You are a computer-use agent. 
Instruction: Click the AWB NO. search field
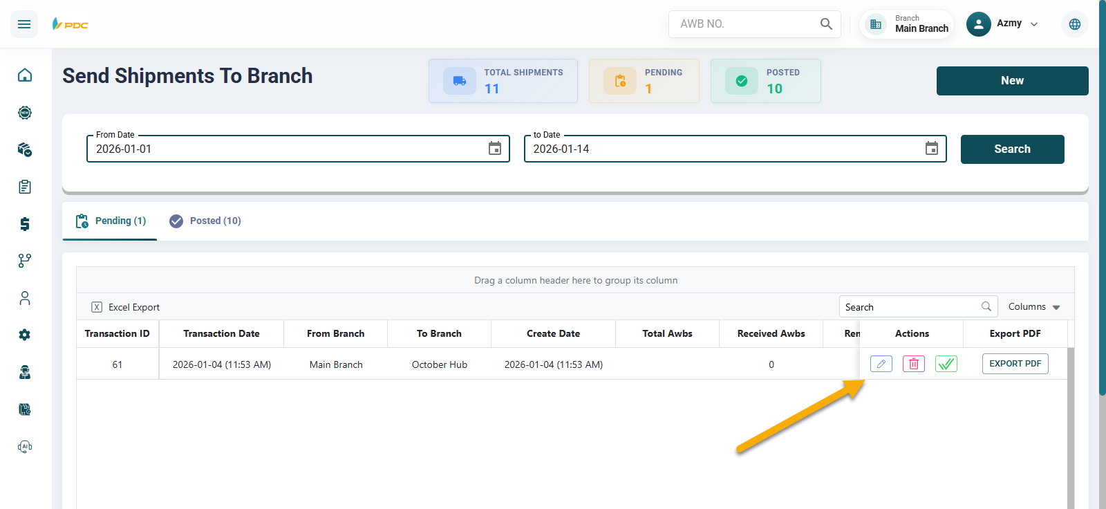(x=747, y=24)
